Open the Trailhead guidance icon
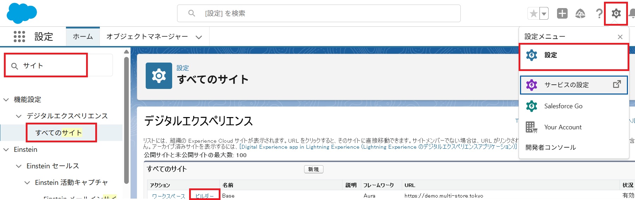Image resolution: width=635 pixels, height=200 pixels. pos(580,14)
